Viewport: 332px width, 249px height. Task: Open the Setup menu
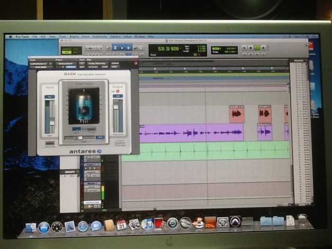point(128,37)
